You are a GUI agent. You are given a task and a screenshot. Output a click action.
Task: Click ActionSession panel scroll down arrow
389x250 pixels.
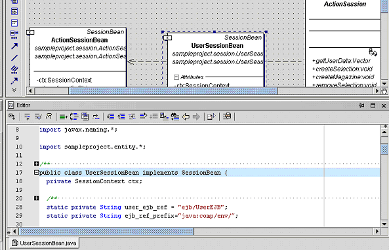[x=384, y=84]
